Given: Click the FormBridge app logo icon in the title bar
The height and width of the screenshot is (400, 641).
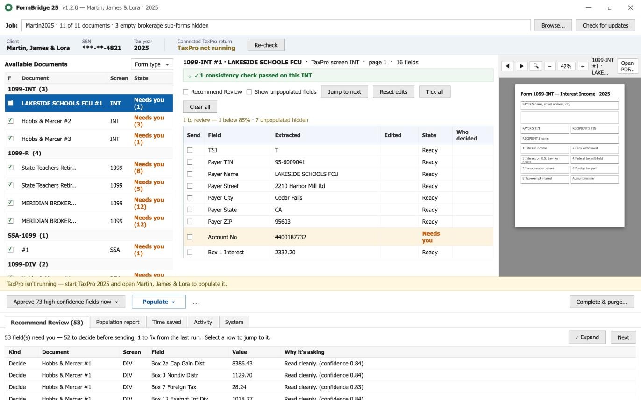Looking at the screenshot, I should 8,7.
